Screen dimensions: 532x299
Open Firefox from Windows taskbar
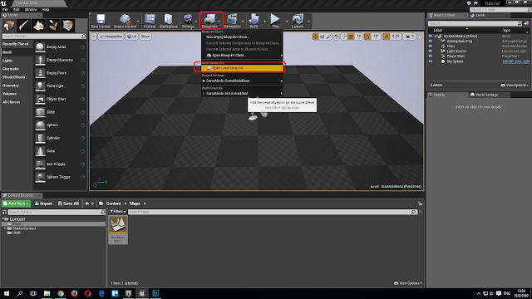point(74,293)
